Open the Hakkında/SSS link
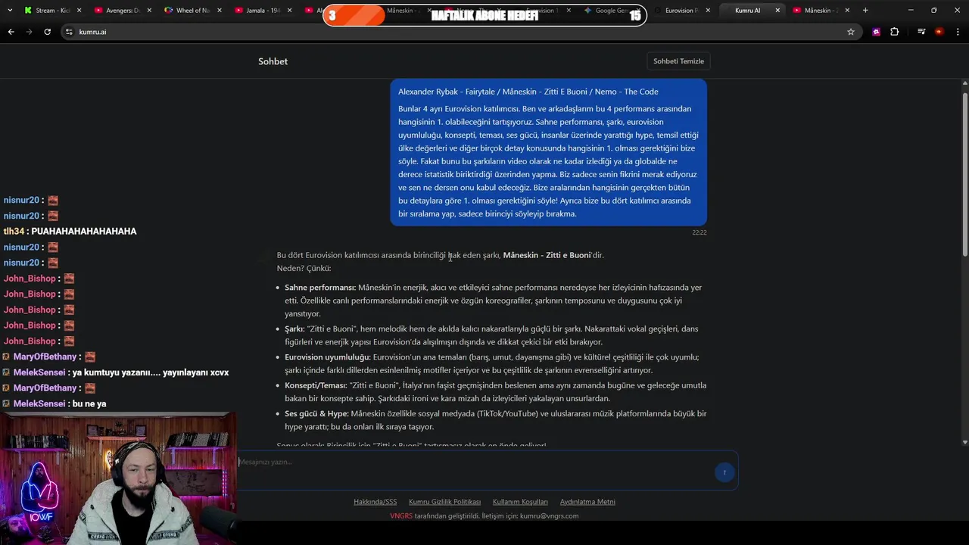The height and width of the screenshot is (545, 969). tap(375, 502)
